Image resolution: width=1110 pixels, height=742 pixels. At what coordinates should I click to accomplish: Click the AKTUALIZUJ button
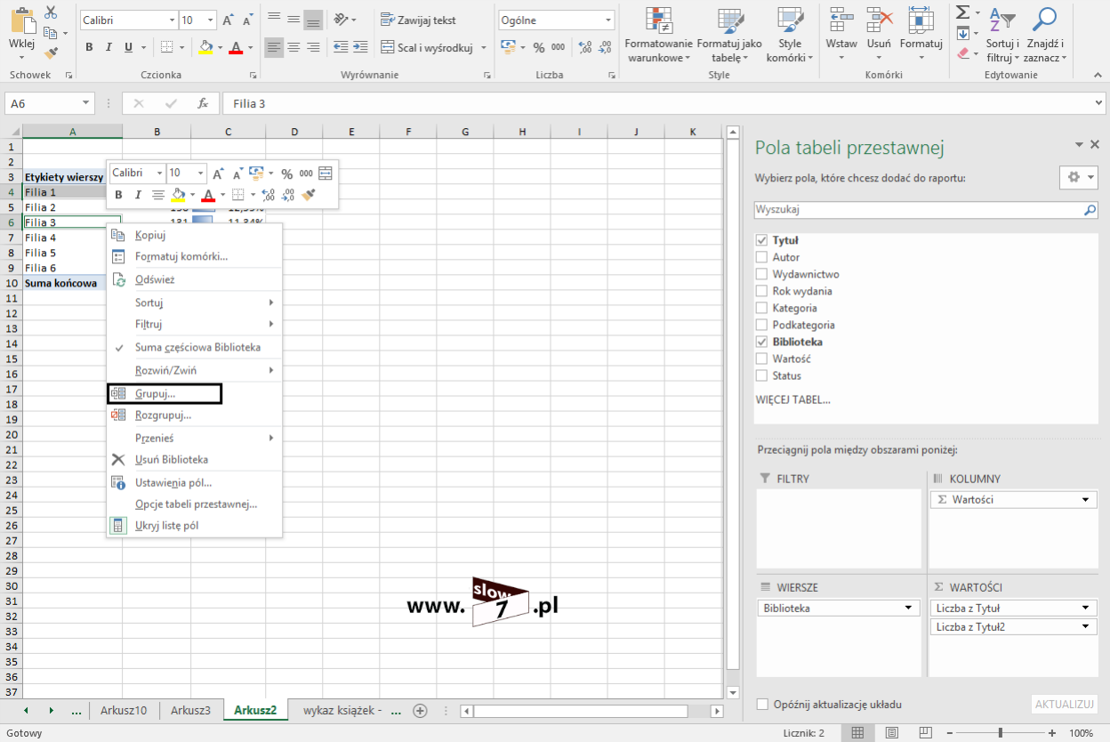1064,704
